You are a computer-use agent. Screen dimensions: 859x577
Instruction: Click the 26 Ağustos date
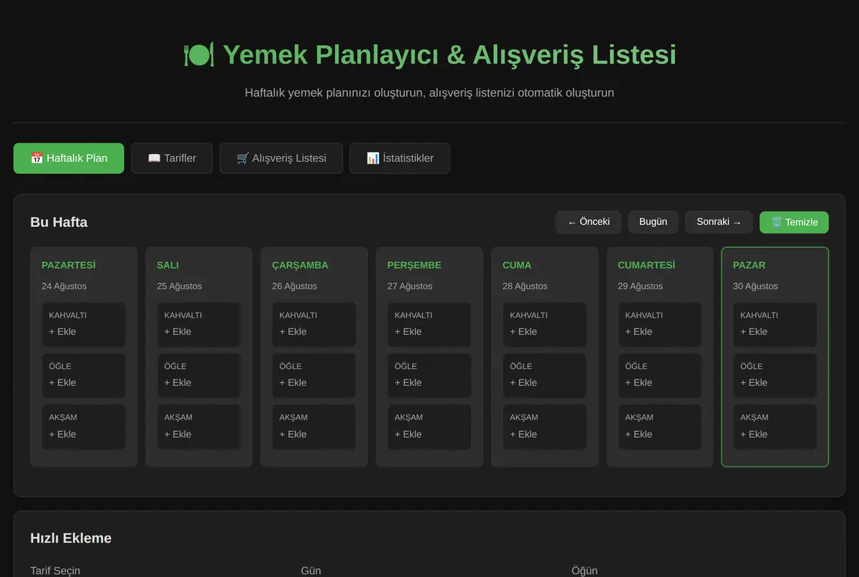[295, 286]
